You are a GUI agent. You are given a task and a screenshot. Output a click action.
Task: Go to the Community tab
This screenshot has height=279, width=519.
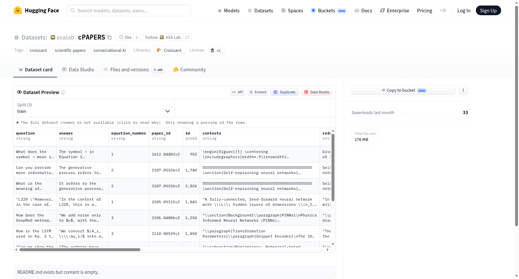pyautogui.click(x=190, y=70)
